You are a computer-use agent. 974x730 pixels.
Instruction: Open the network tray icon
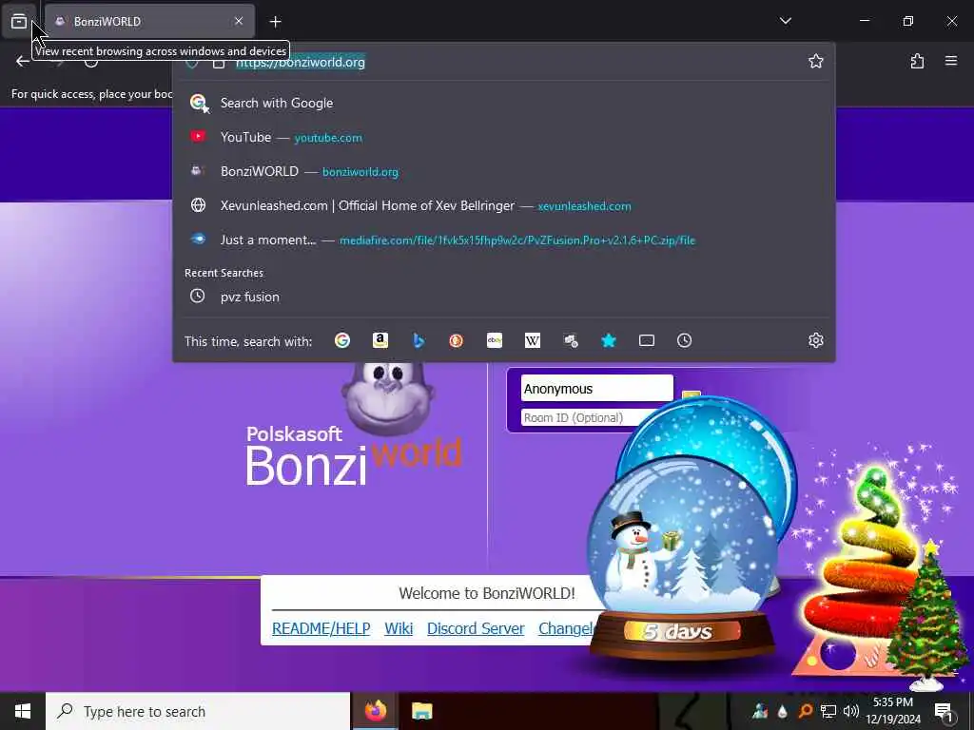[828, 711]
